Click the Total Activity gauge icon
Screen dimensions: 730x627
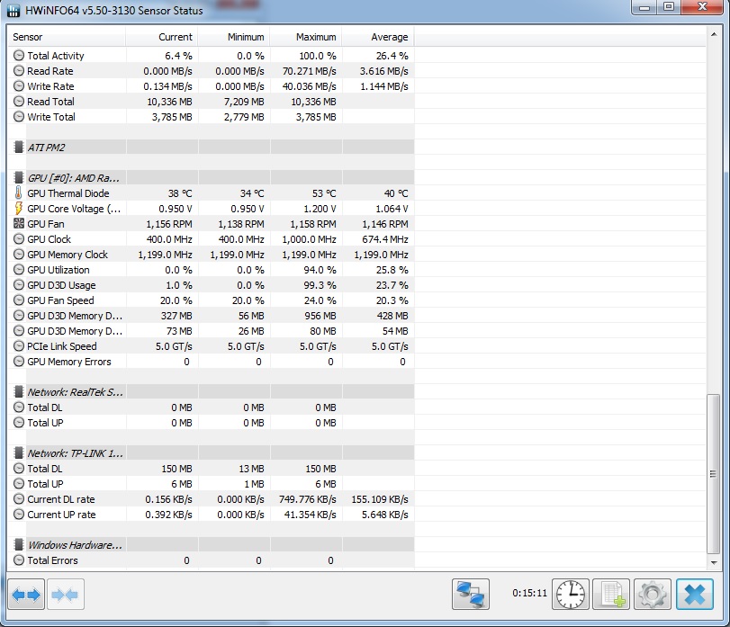click(19, 56)
